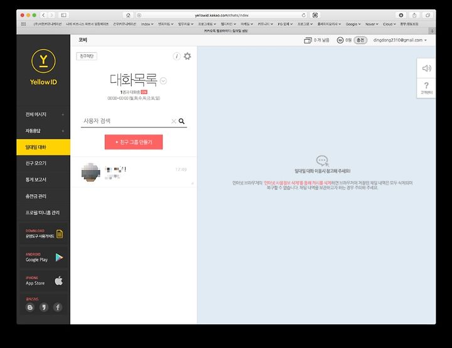The height and width of the screenshot is (348, 452).
Task: Open the 친구 모으기 menu item
Action: (43, 163)
